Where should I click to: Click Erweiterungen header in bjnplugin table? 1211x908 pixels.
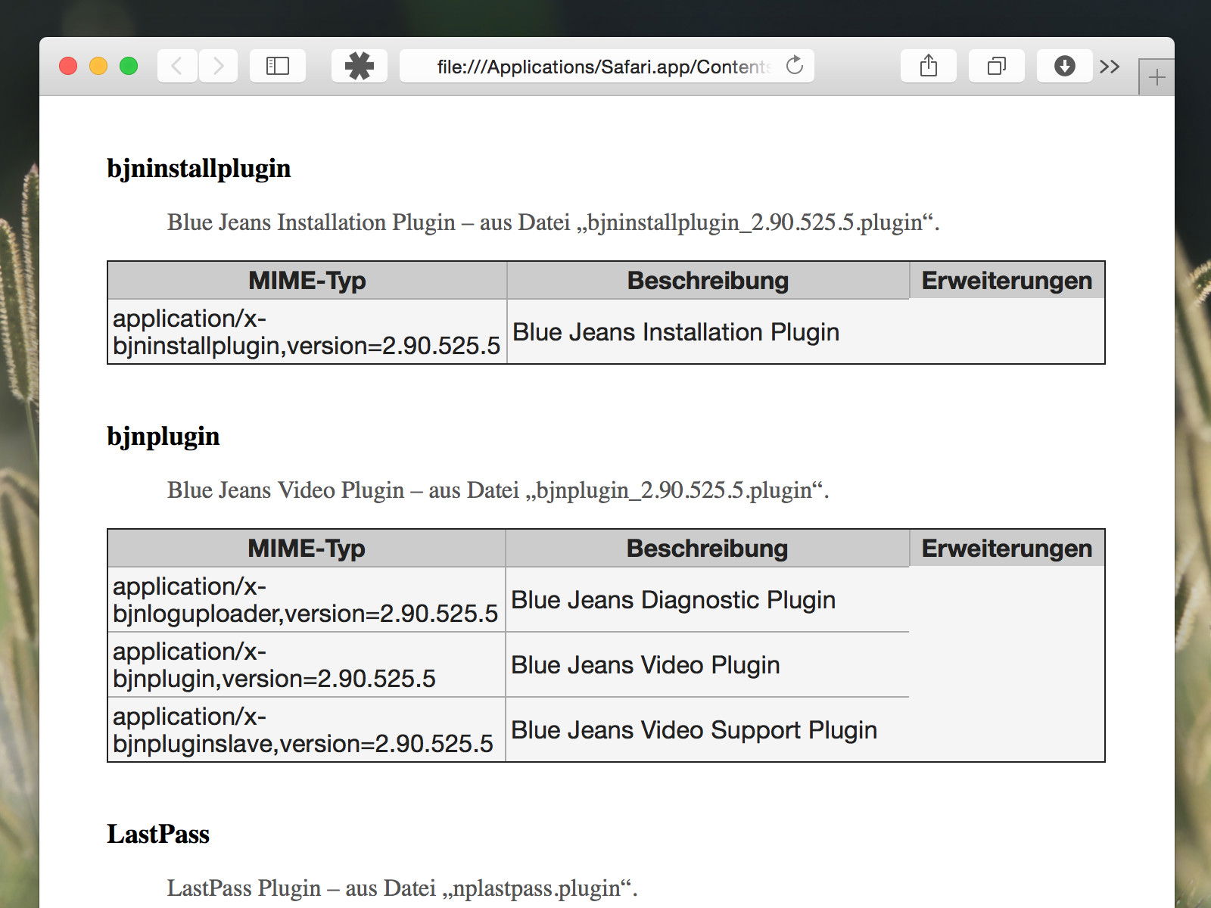1007,549
